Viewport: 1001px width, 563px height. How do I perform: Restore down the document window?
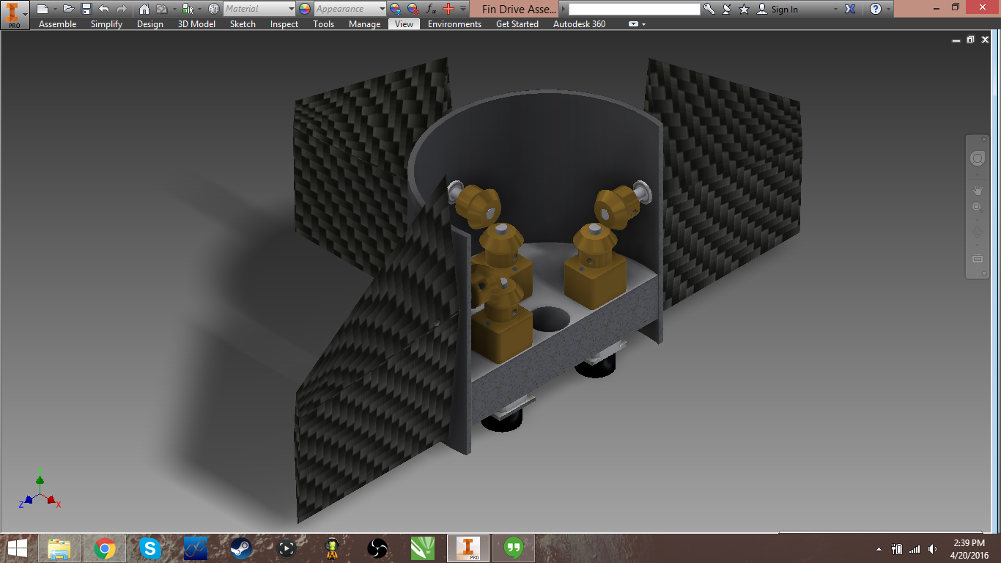[970, 40]
